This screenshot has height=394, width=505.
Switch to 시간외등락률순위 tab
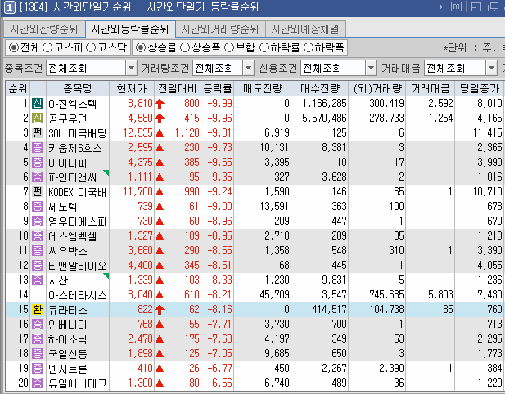[130, 29]
